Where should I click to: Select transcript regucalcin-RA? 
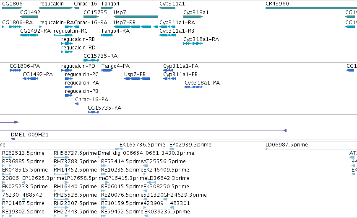[57, 23]
